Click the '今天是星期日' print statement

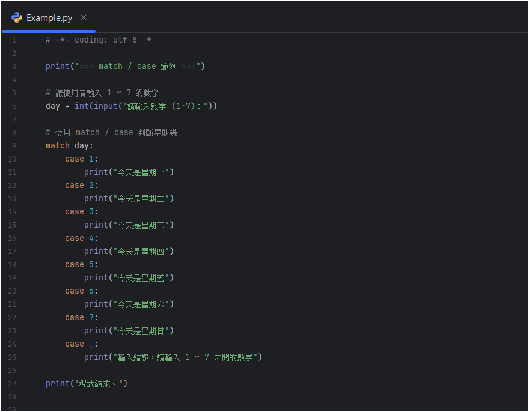[x=129, y=330]
